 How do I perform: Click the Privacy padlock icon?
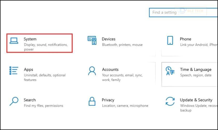tap(92, 101)
